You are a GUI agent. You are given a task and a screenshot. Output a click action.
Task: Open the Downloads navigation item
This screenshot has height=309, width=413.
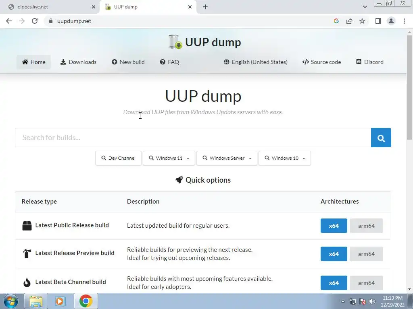[x=79, y=62]
